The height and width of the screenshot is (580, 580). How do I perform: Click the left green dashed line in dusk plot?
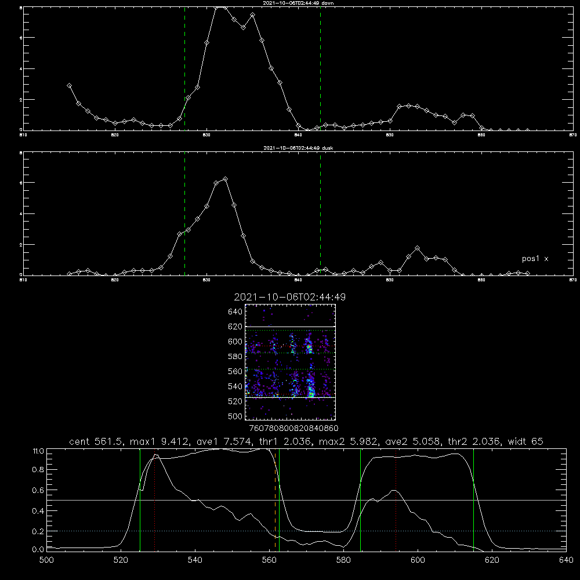point(184,213)
